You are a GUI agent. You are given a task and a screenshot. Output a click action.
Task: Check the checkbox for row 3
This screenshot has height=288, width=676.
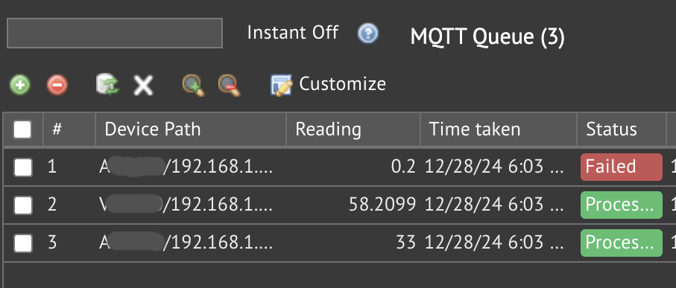pos(22,243)
